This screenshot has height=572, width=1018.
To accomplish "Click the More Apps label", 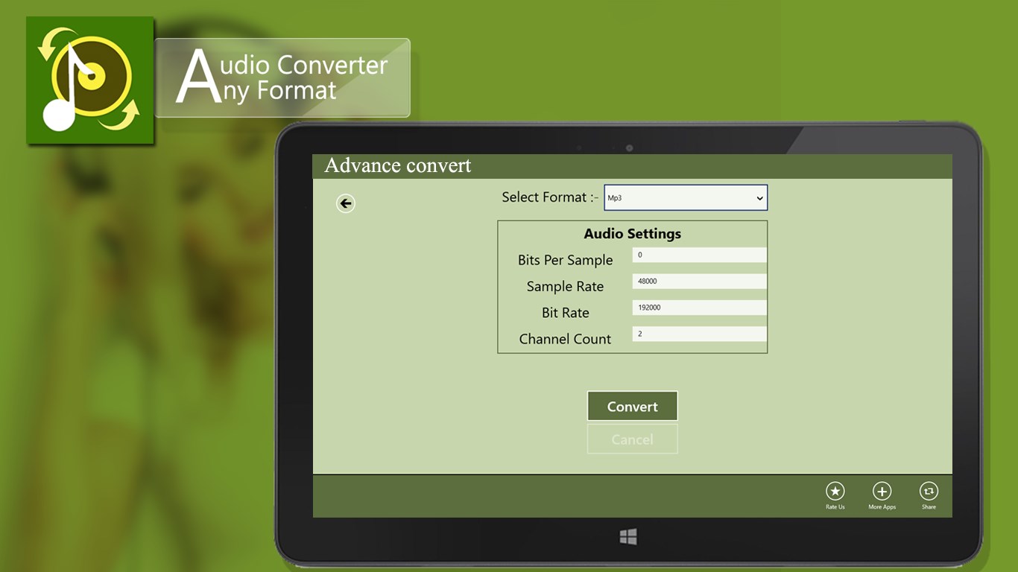I will tap(882, 507).
